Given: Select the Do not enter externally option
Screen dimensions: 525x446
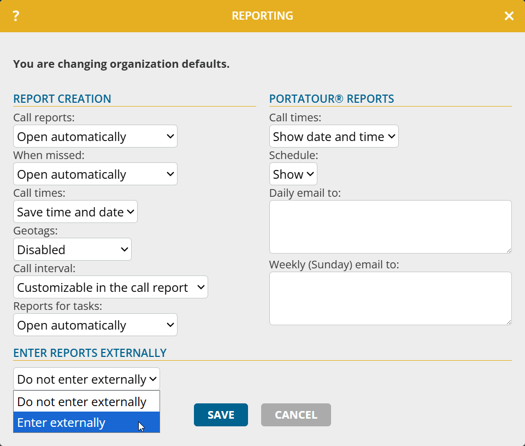Looking at the screenshot, I should [x=86, y=402].
